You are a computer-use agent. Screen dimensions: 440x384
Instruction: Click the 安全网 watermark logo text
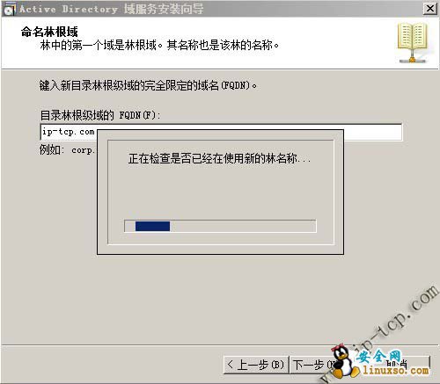(378, 357)
